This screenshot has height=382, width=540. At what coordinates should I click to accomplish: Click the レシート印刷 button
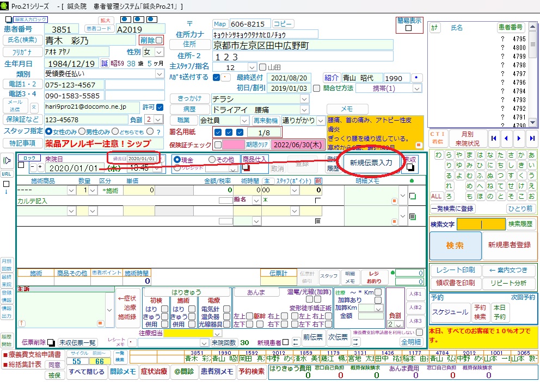coord(455,270)
